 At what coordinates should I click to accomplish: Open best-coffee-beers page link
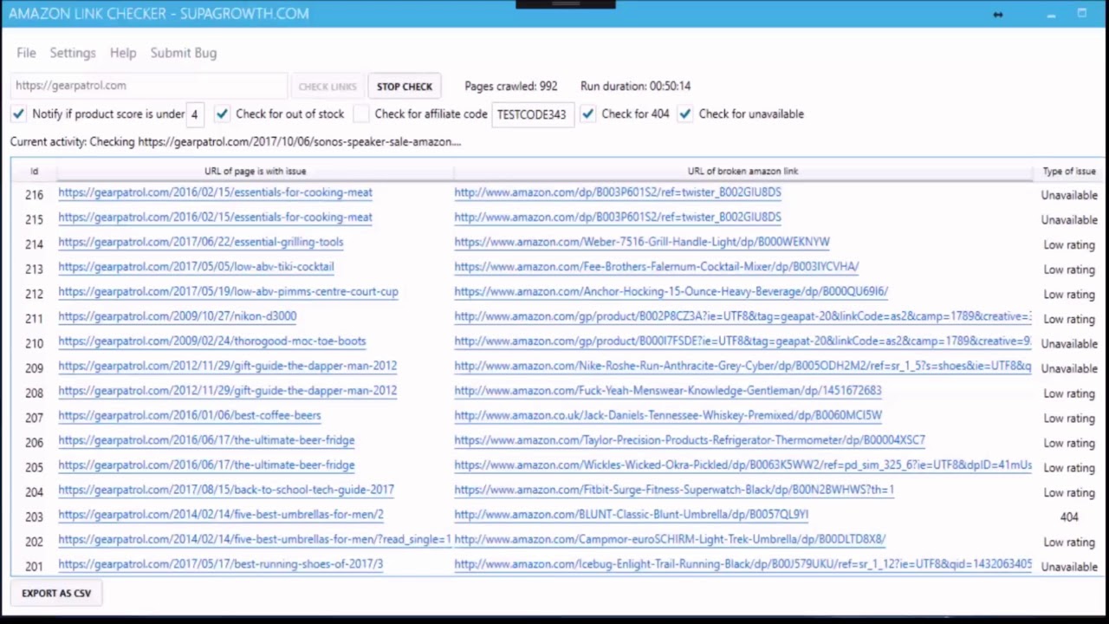tap(189, 415)
